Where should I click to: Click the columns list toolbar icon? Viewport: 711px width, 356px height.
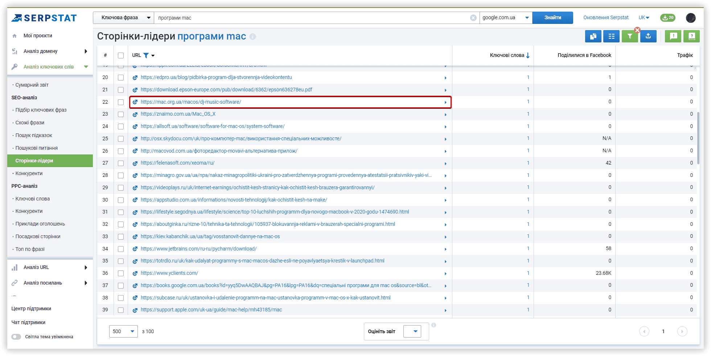612,36
